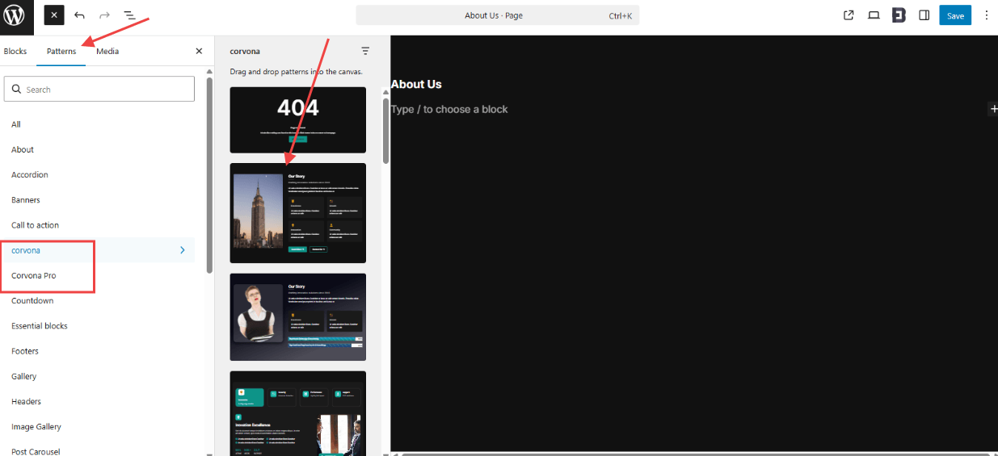Open the editor options menu

(x=986, y=15)
